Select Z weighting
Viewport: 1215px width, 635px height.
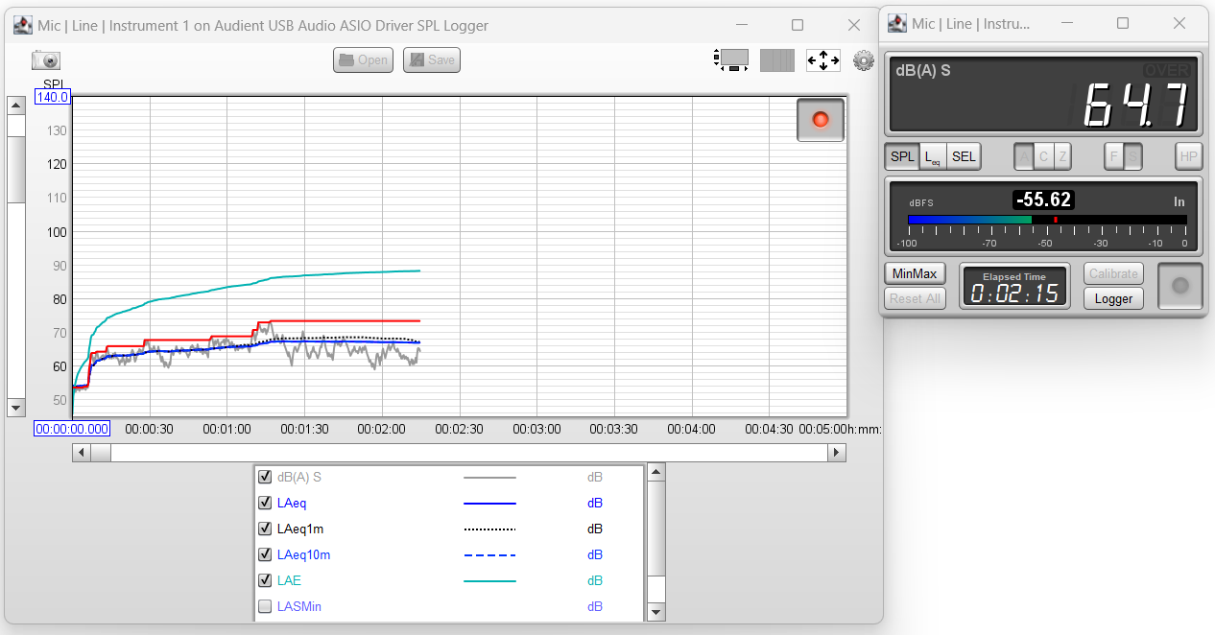point(1062,156)
